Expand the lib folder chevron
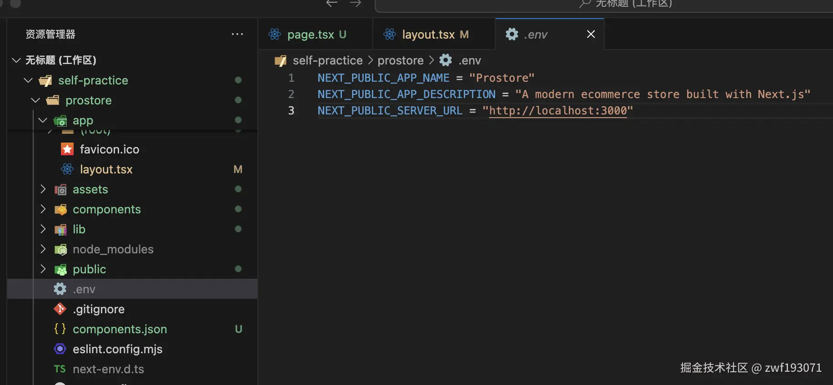The width and height of the screenshot is (833, 385). 43,229
